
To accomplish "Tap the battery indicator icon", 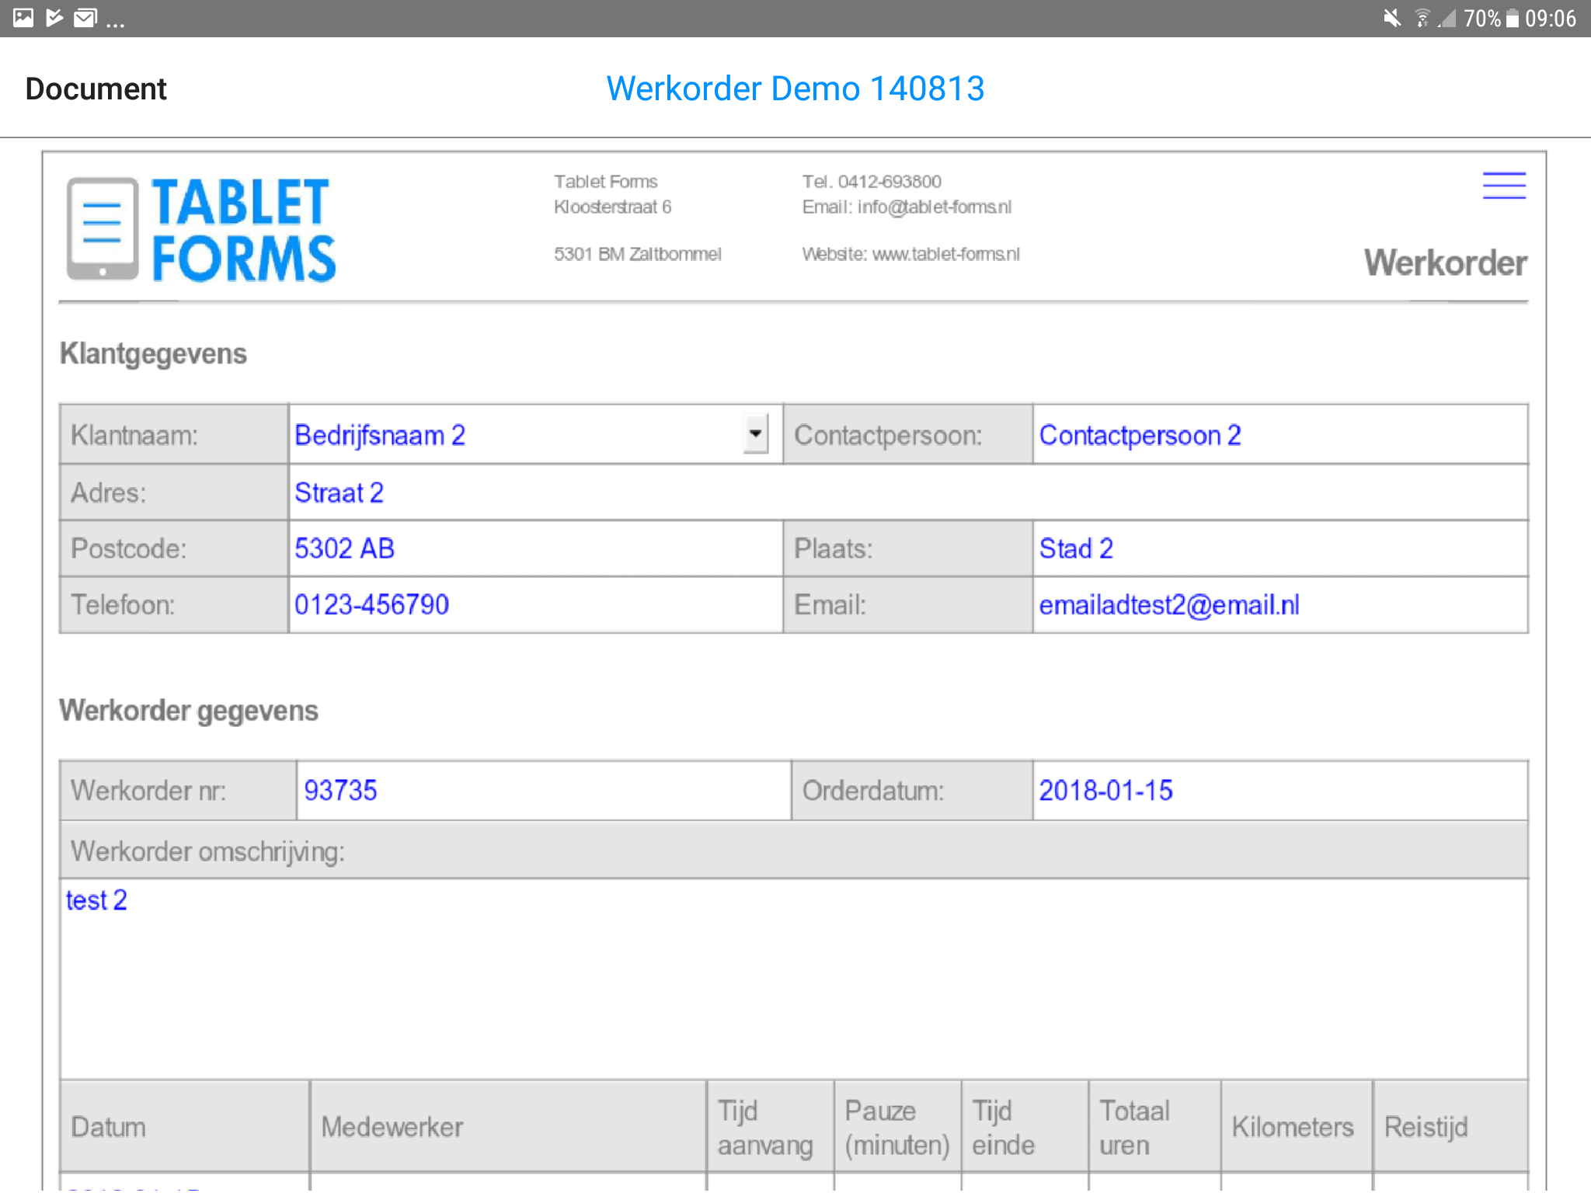I will pos(1512,18).
